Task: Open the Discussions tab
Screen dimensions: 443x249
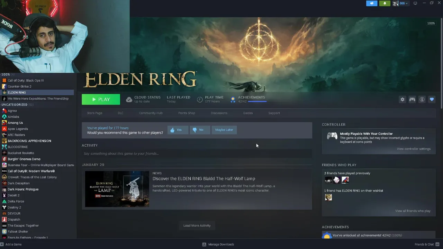Action: (x=219, y=113)
